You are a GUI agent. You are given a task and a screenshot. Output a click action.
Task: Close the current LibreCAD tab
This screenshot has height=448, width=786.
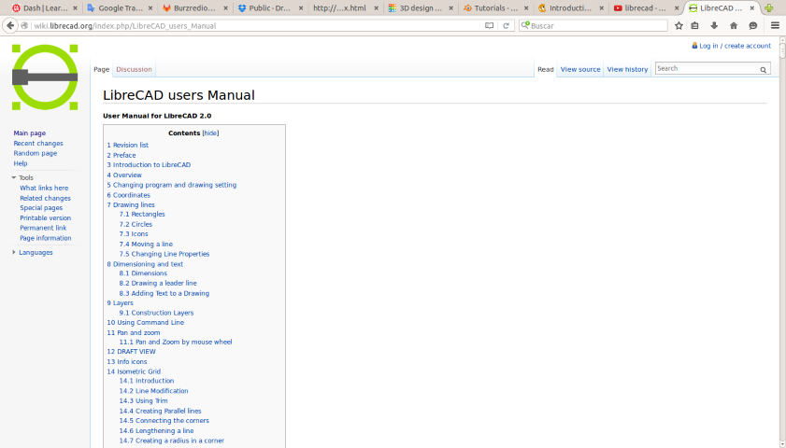pos(752,8)
